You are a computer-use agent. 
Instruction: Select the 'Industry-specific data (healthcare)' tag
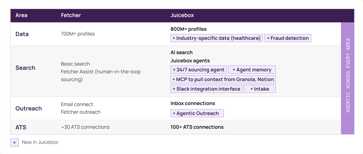coord(216,38)
